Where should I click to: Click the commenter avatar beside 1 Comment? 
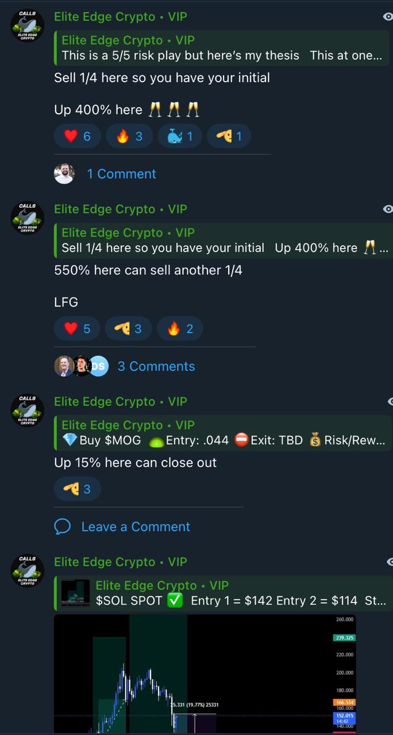[x=64, y=174]
